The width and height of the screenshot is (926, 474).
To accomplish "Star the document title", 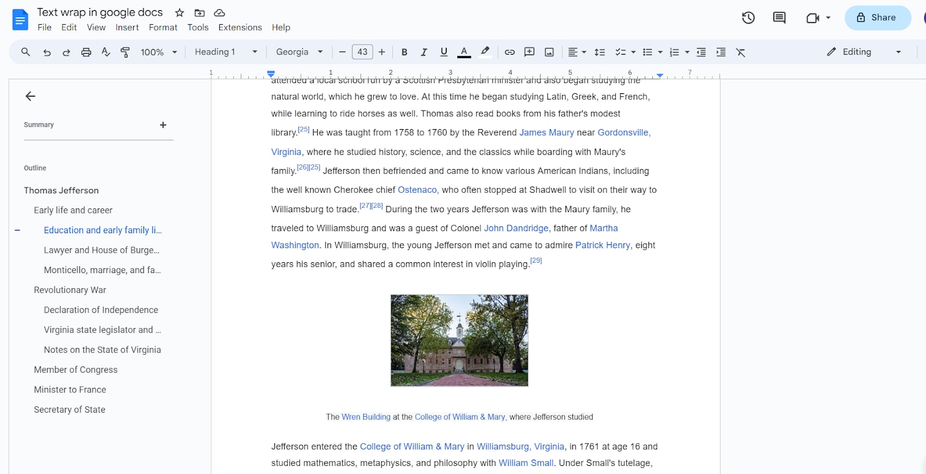I will (x=179, y=13).
